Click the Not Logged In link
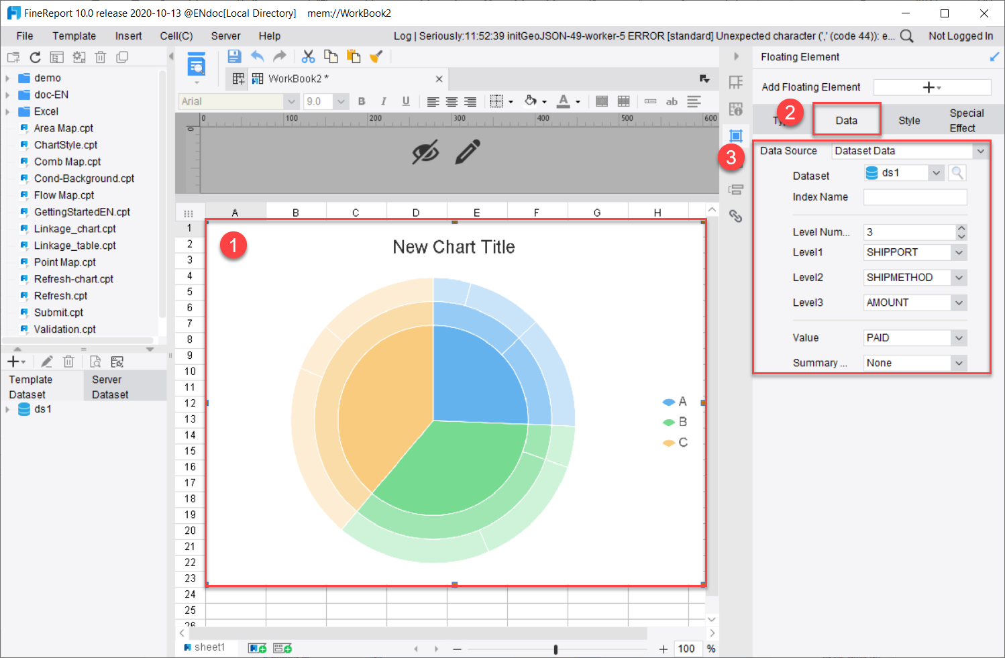Image resolution: width=1005 pixels, height=658 pixels. point(961,36)
